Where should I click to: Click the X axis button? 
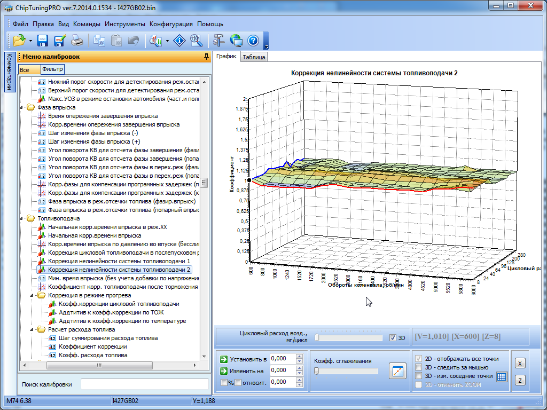520,363
